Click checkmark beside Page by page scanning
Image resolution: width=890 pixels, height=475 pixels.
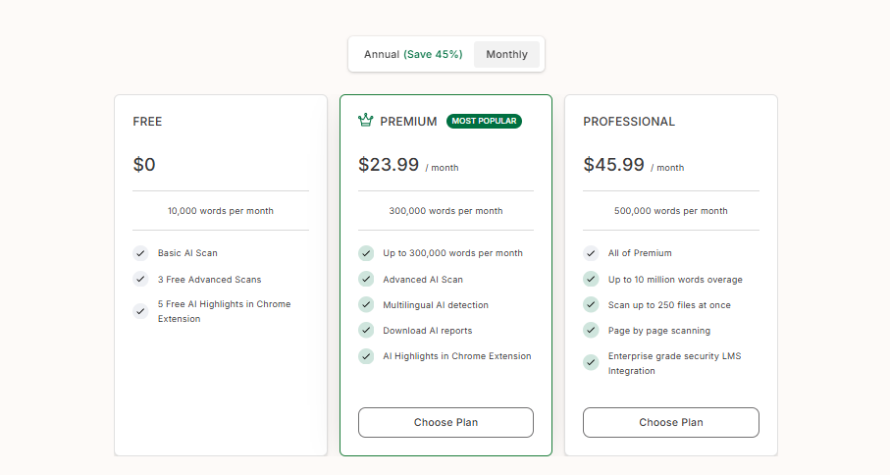click(x=591, y=331)
